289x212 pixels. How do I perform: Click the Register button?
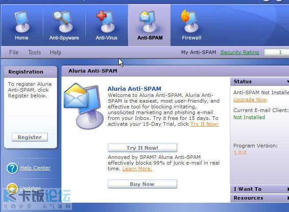click(30, 137)
